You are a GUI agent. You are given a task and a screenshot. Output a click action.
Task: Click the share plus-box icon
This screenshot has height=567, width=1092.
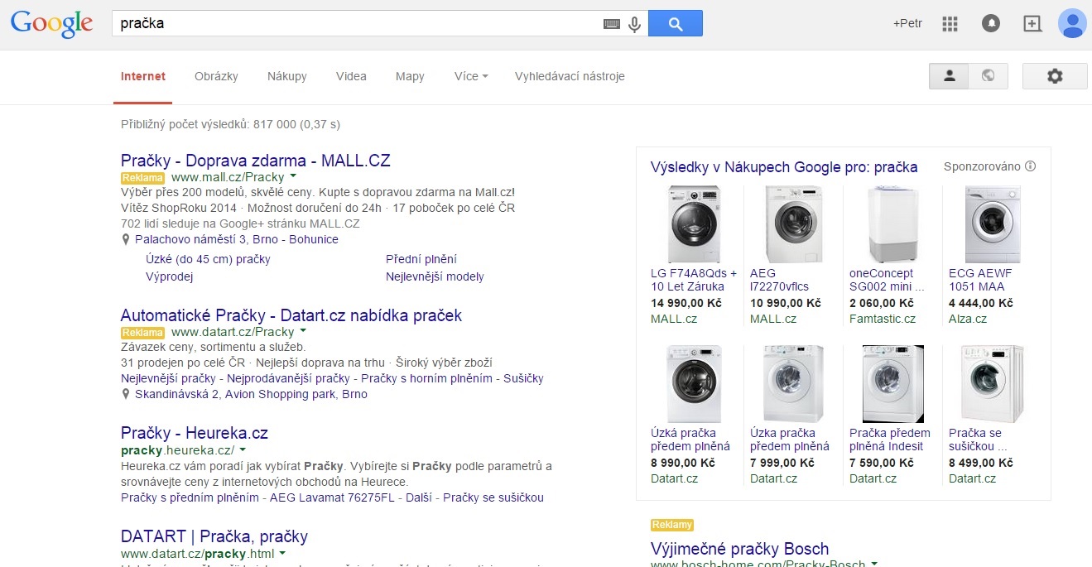pyautogui.click(x=1032, y=23)
